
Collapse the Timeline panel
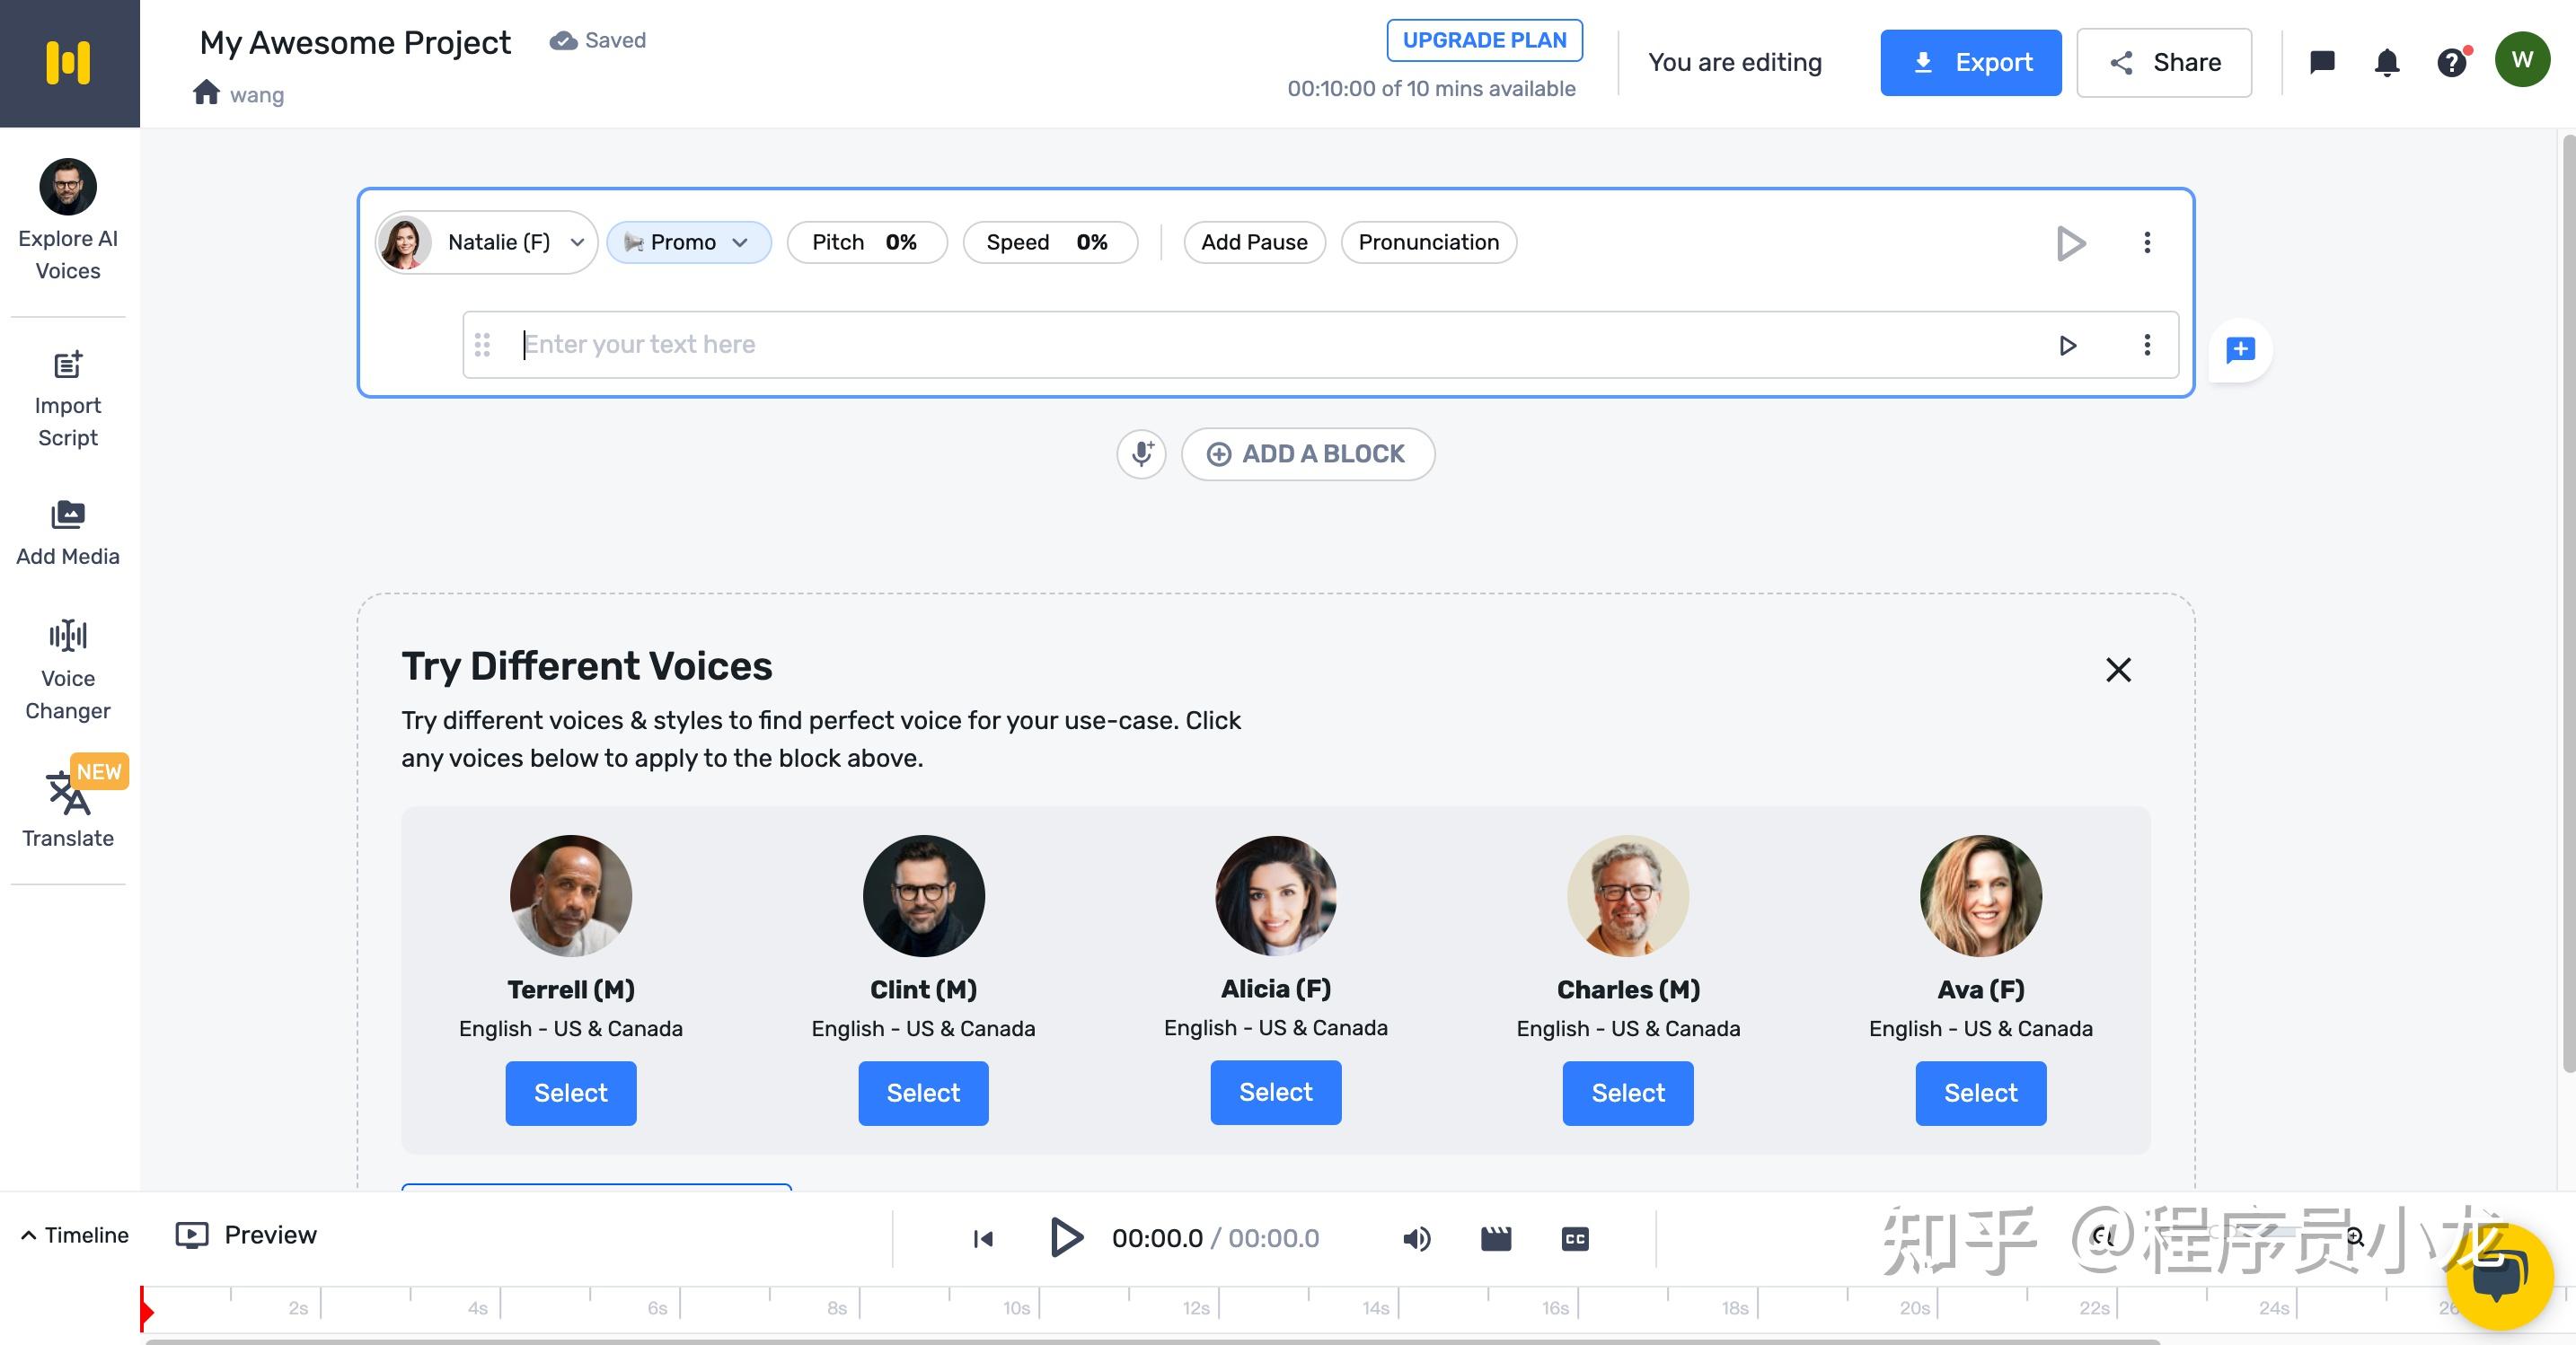75,1235
